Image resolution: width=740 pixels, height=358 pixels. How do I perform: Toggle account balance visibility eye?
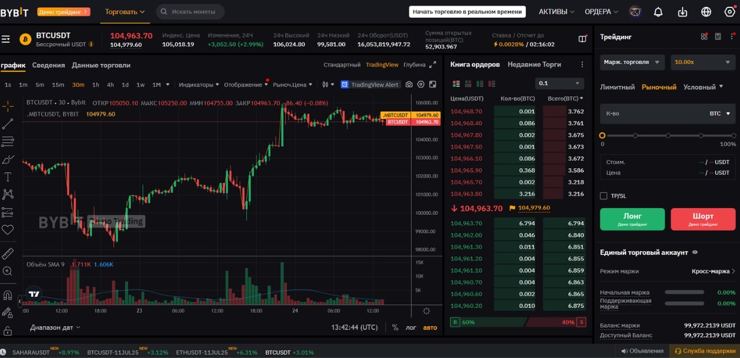coord(695,252)
